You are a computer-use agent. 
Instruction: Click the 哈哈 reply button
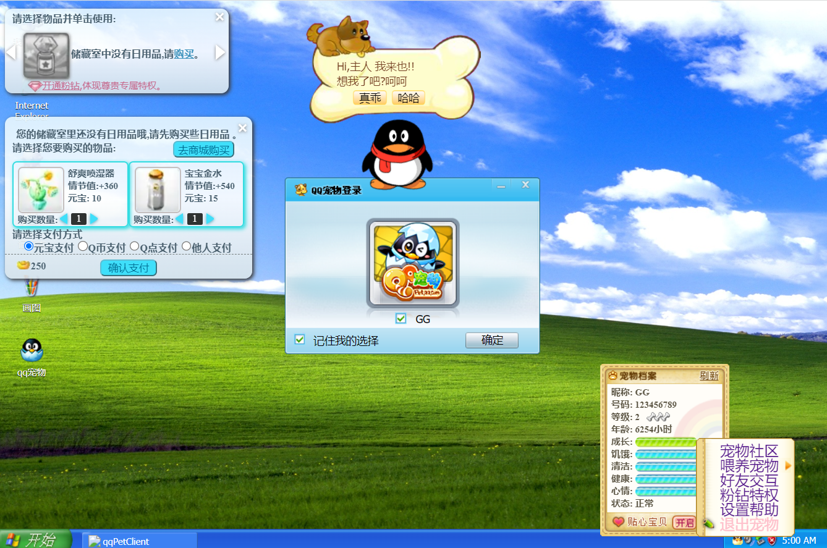409,98
